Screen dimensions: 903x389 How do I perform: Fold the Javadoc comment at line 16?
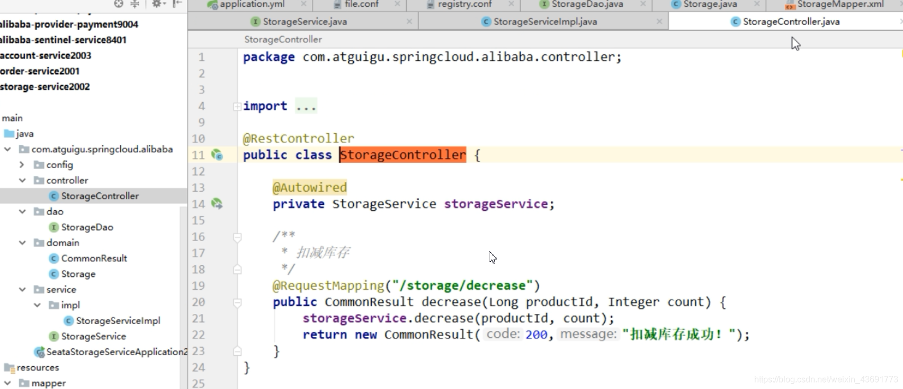click(x=237, y=237)
